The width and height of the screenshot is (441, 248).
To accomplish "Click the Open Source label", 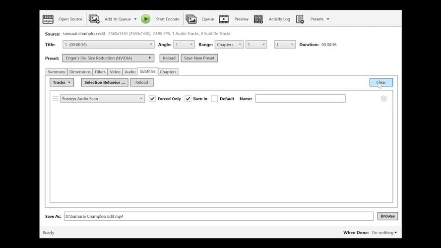I will [x=70, y=19].
